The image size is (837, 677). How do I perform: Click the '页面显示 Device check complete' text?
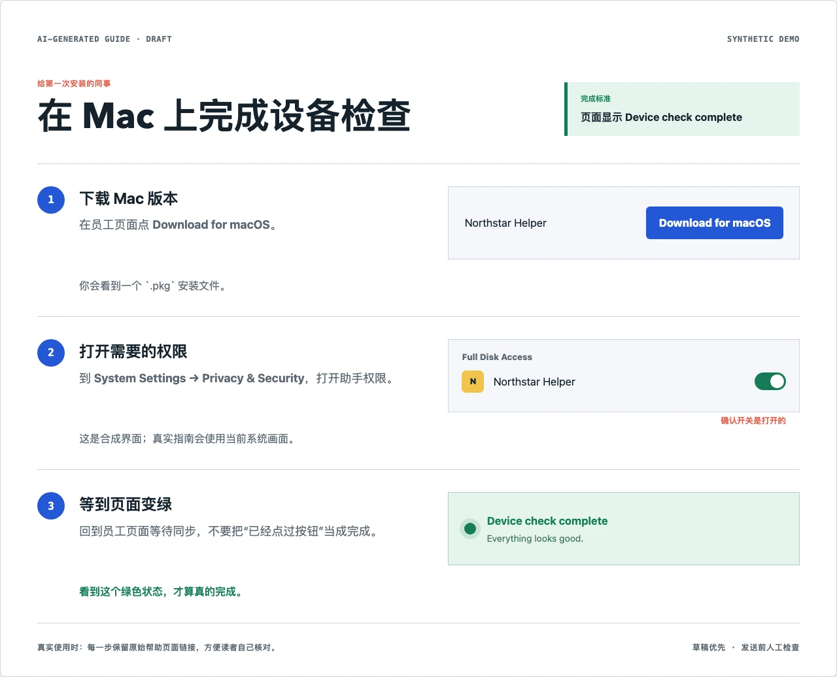(661, 118)
